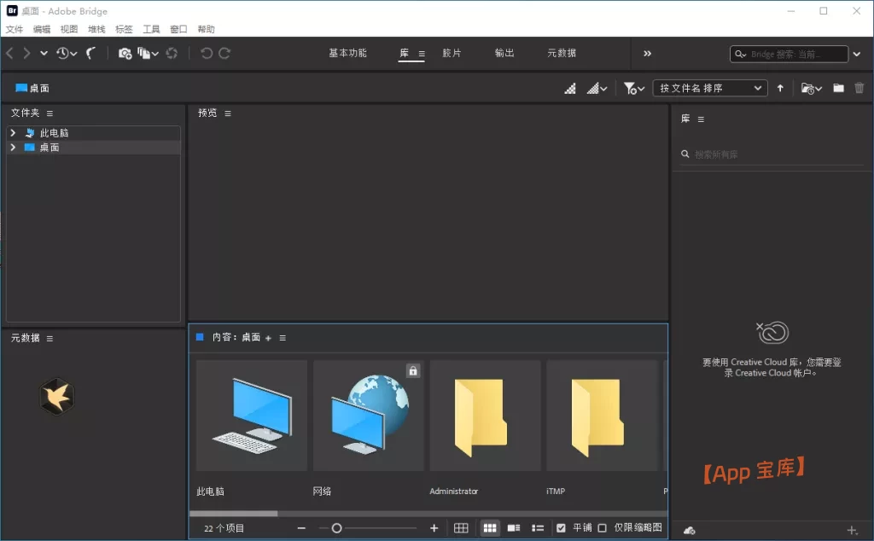Toggle ascending sort with the up arrow

tap(781, 88)
